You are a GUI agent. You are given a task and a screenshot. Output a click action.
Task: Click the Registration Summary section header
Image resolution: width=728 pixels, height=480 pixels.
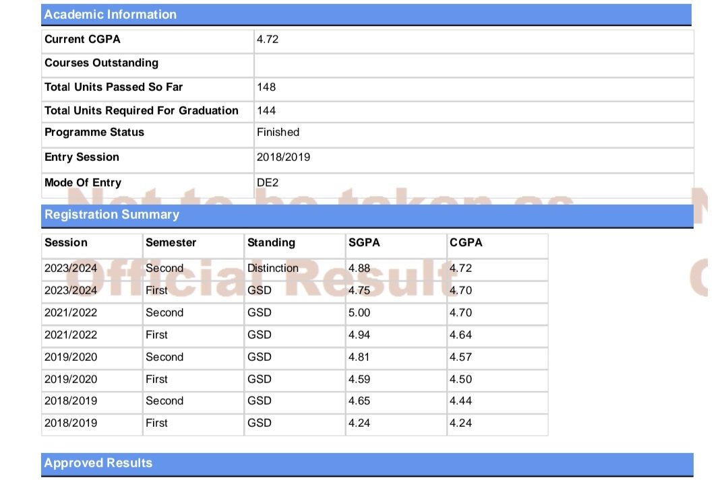[x=367, y=215]
